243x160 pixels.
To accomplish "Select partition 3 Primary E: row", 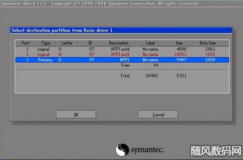I will point(122,60).
